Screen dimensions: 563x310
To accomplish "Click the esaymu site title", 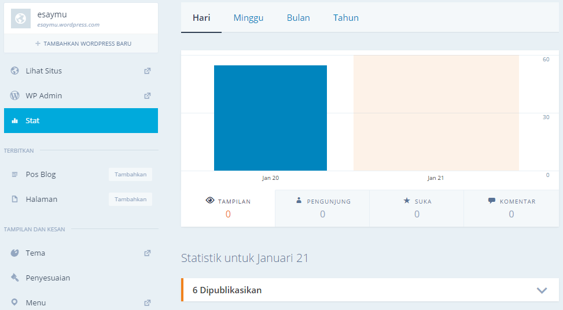I will point(52,14).
